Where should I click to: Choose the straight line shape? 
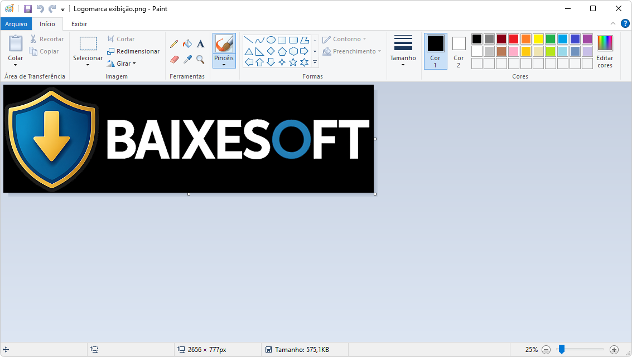point(249,40)
